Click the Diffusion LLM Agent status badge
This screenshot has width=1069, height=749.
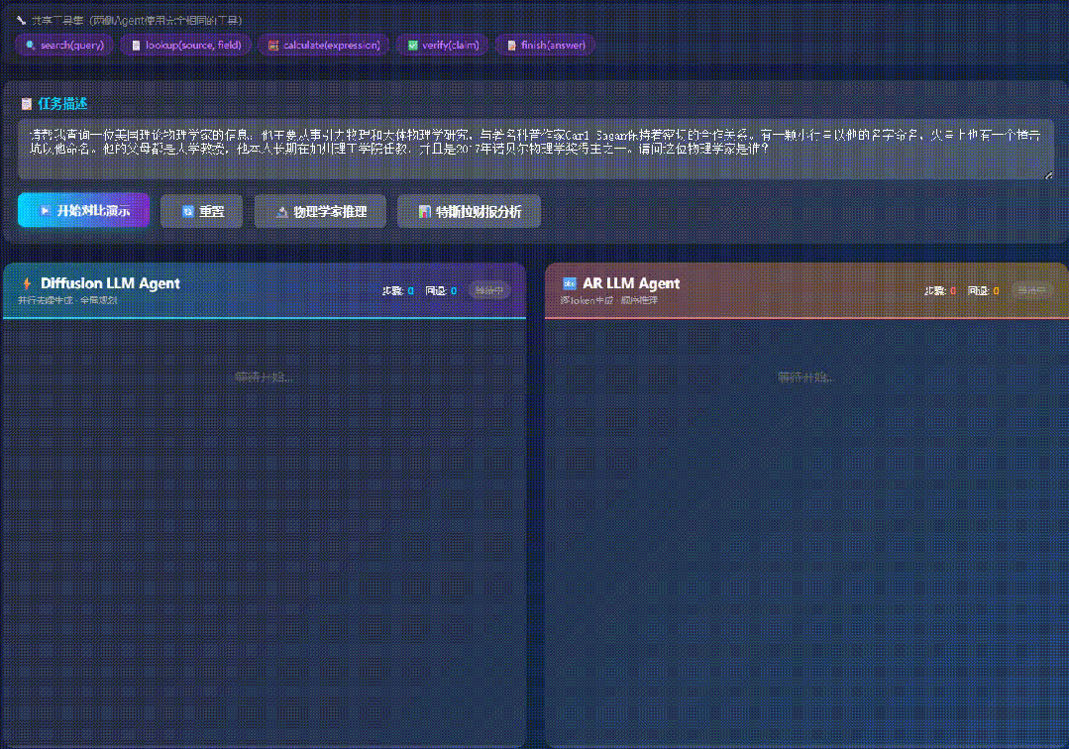coord(489,290)
